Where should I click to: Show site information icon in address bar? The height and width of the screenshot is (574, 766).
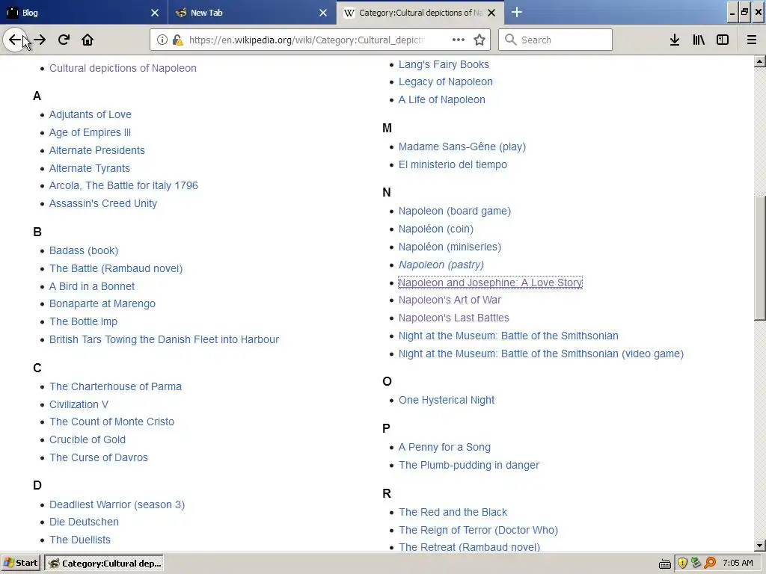click(162, 40)
